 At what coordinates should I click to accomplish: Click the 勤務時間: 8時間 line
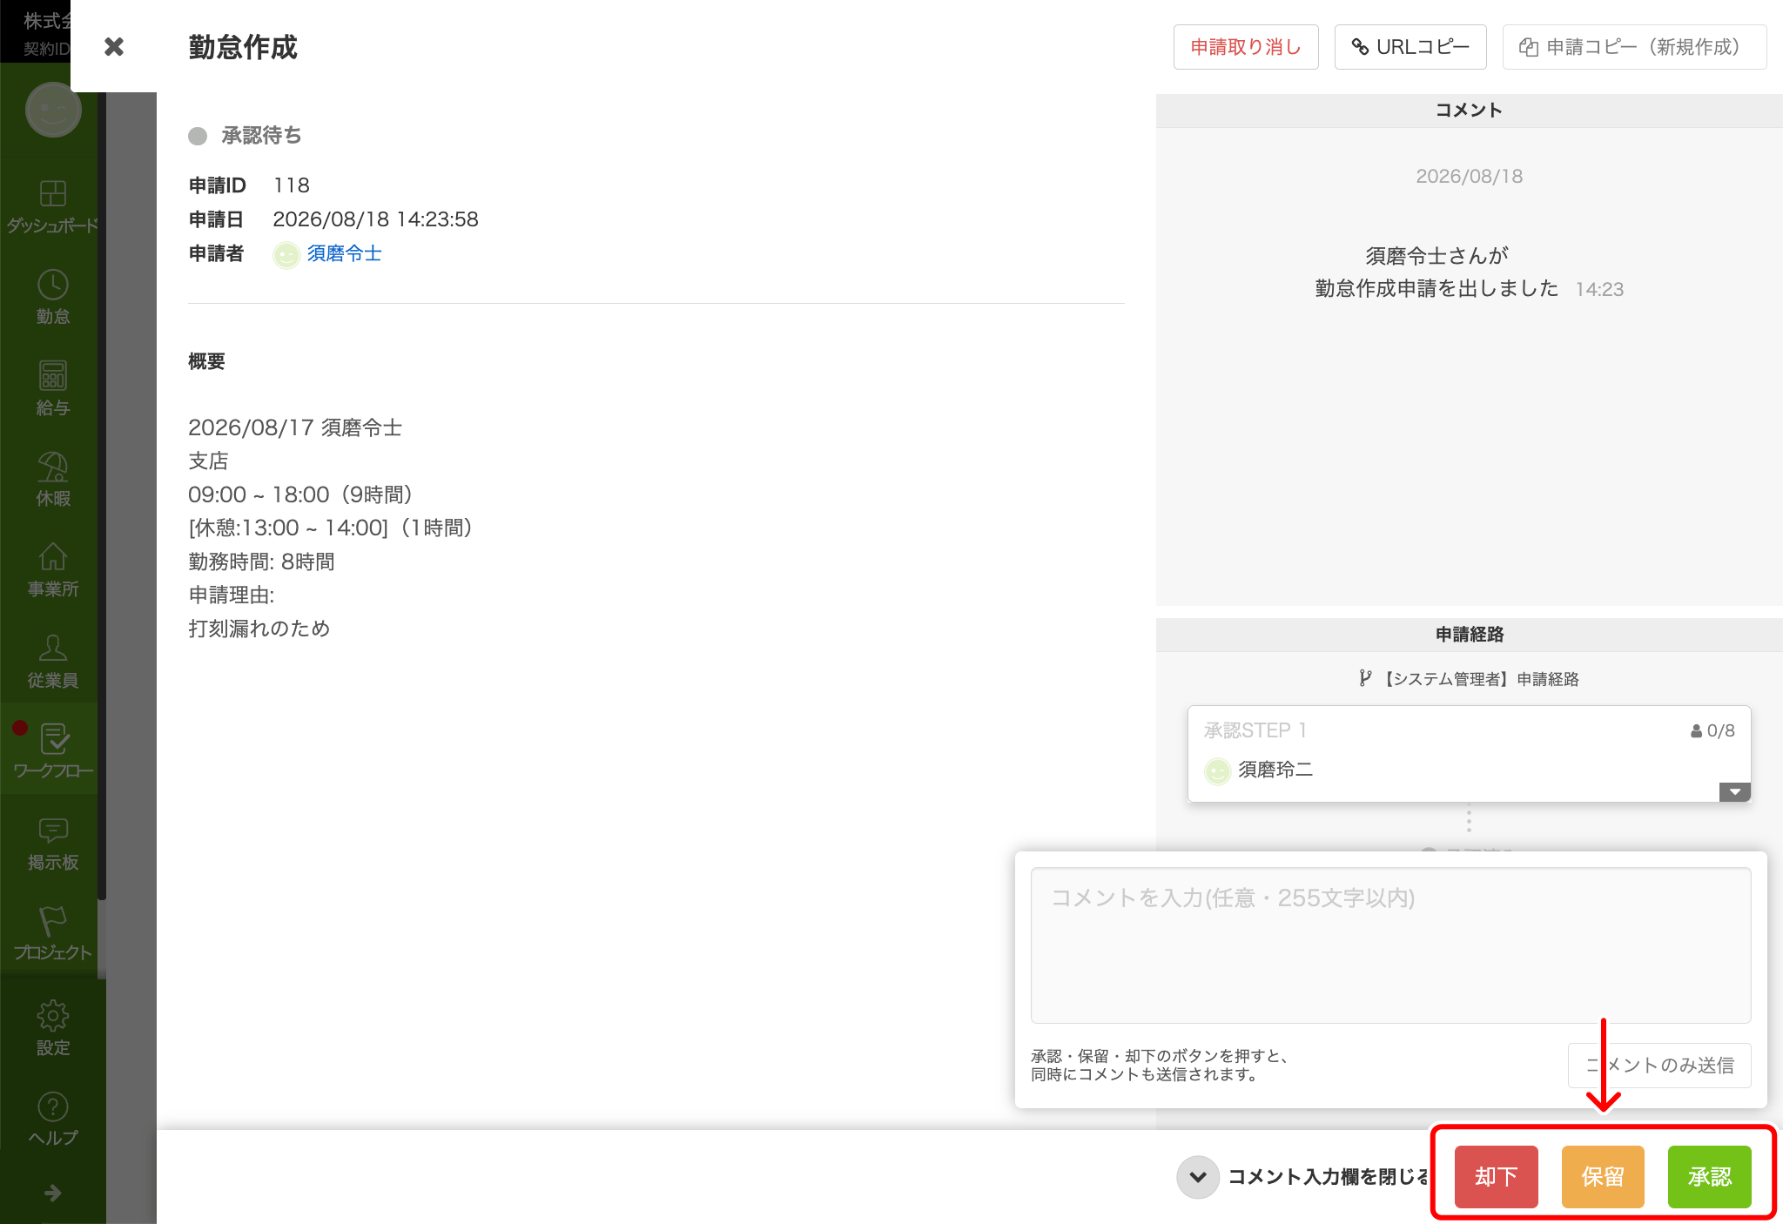coord(261,562)
